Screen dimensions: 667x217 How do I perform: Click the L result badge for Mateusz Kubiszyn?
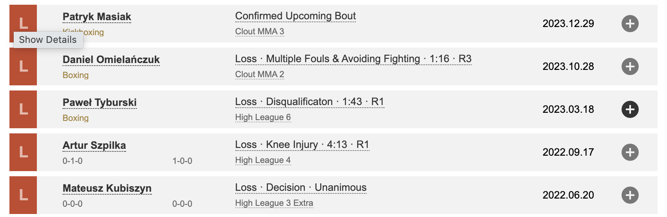pos(23,195)
